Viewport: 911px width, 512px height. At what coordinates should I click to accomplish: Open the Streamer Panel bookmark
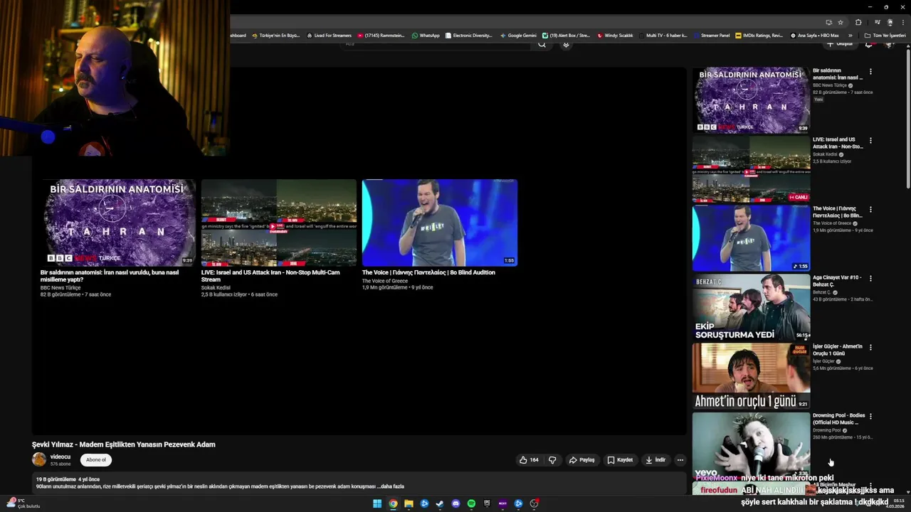[712, 35]
